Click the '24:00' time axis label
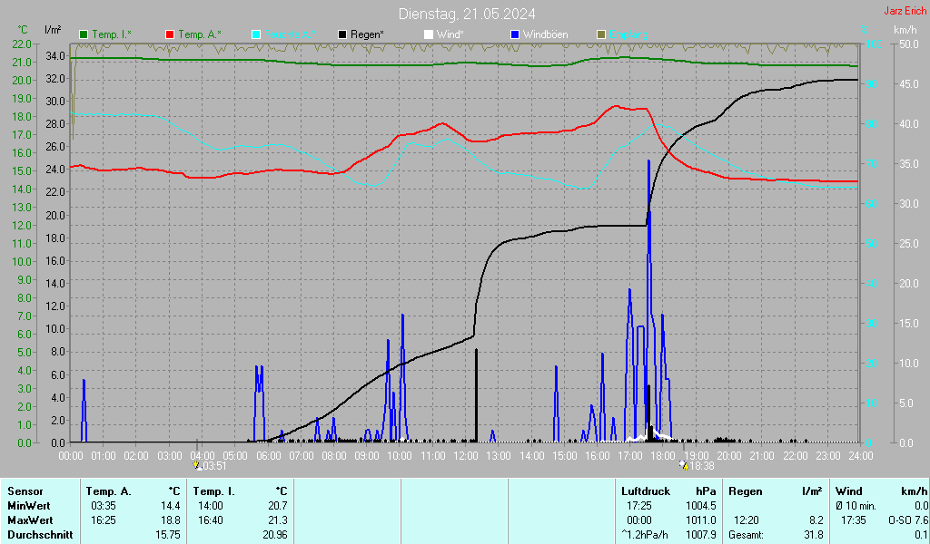The image size is (930, 544). point(861,456)
